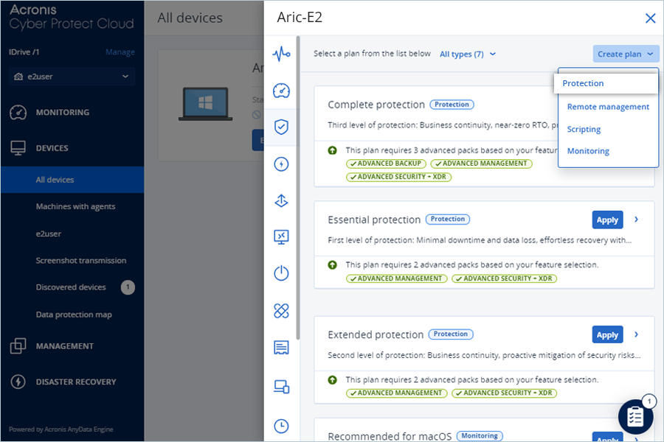Viewport: 664px width, 442px height.
Task: Click the Aric-E2 panel title
Action: (300, 18)
